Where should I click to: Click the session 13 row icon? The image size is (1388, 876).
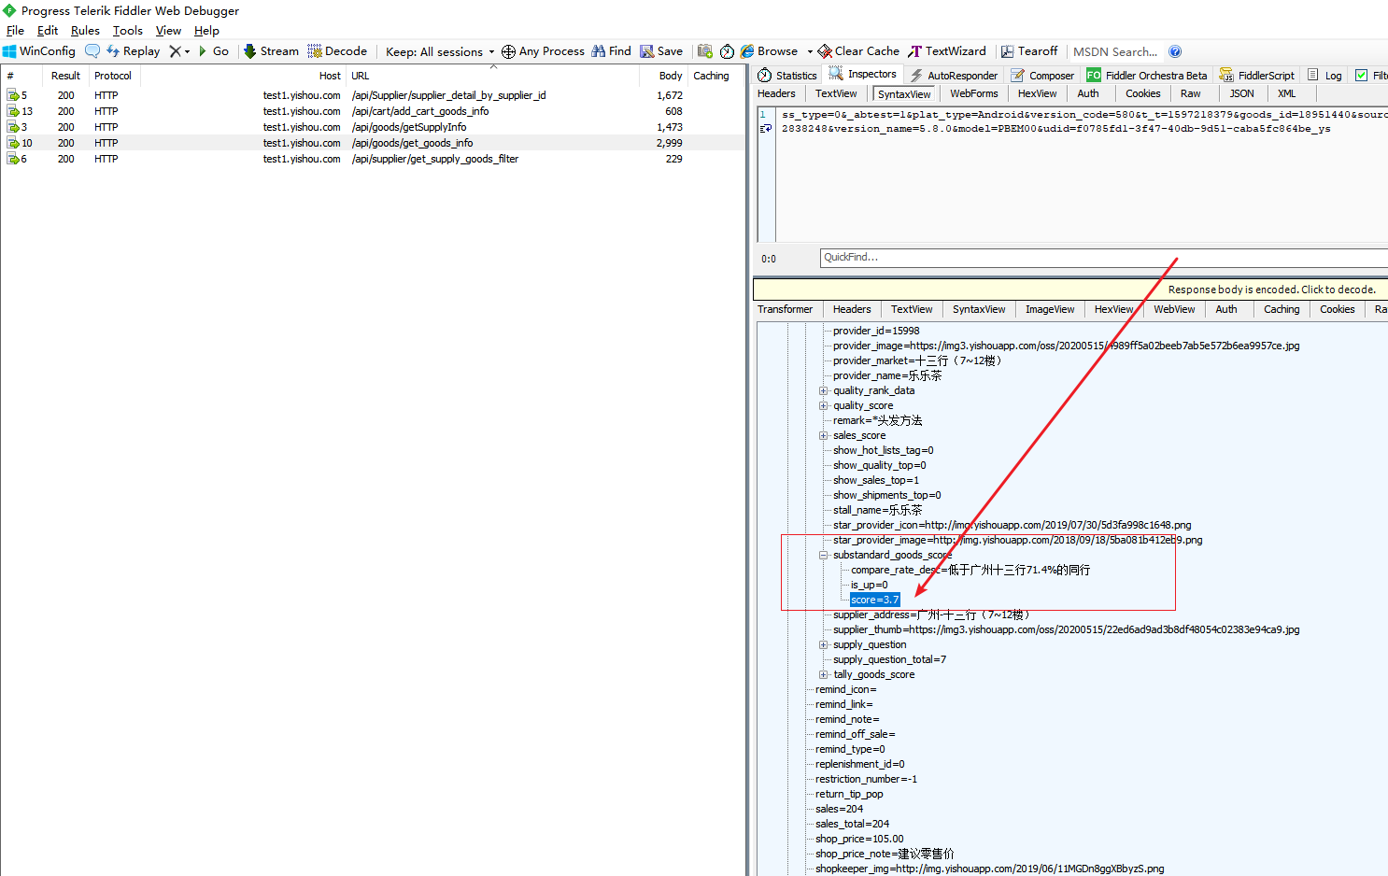pos(13,111)
